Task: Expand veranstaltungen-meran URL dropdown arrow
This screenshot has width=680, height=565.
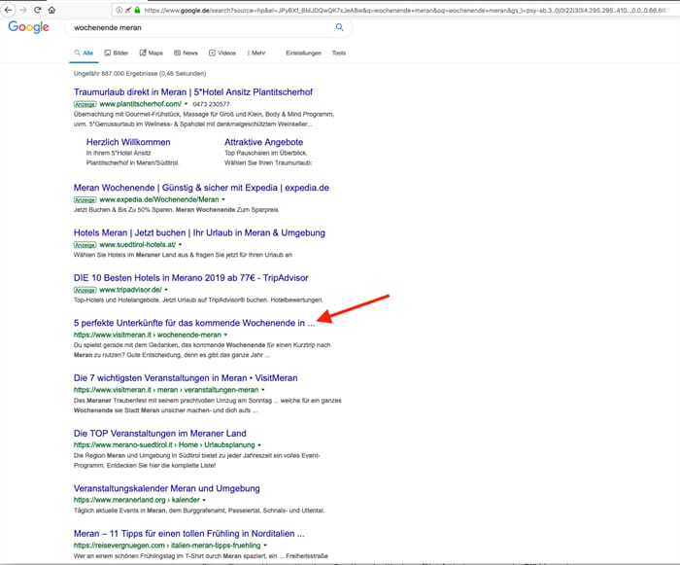Action: [263, 390]
